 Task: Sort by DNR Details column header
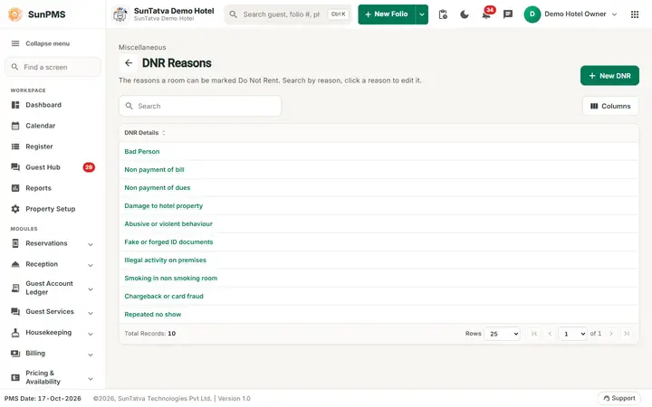click(145, 132)
